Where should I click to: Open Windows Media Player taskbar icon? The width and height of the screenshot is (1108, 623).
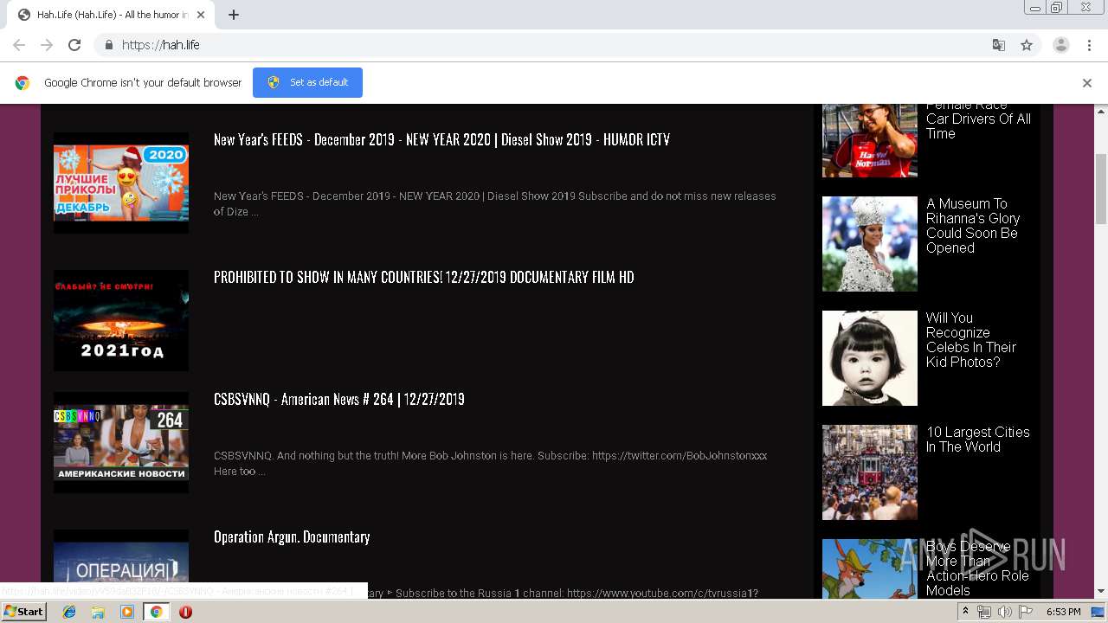127,612
